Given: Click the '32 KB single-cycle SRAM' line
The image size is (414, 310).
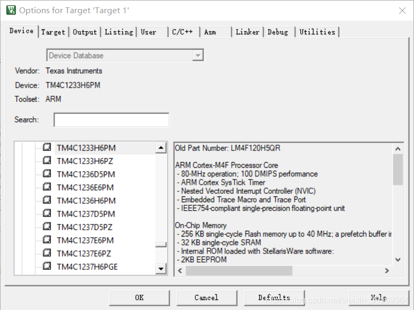Looking at the screenshot, I should click(x=219, y=242).
